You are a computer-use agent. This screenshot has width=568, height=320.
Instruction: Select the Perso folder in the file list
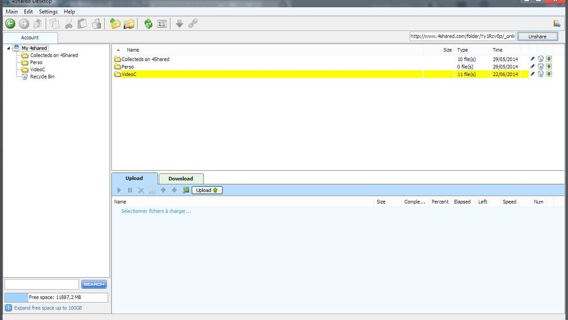point(127,67)
